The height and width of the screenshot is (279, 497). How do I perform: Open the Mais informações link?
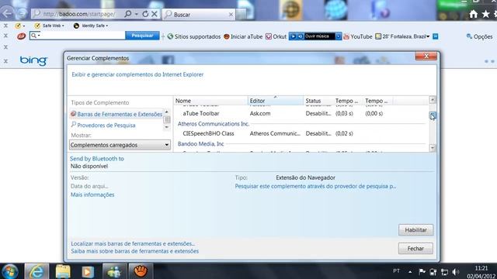pyautogui.click(x=92, y=195)
